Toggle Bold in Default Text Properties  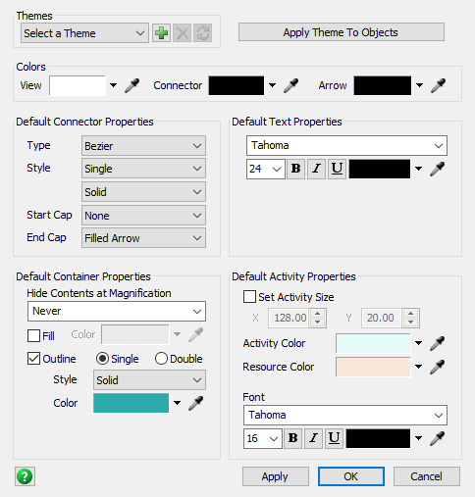tap(295, 169)
